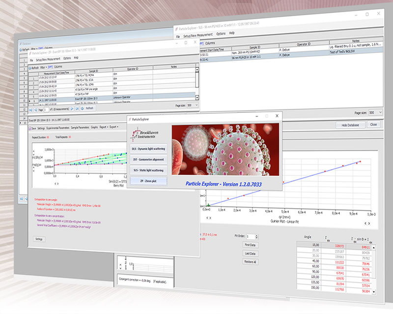Go to first page icon in ZP pager

[x=31, y=110]
